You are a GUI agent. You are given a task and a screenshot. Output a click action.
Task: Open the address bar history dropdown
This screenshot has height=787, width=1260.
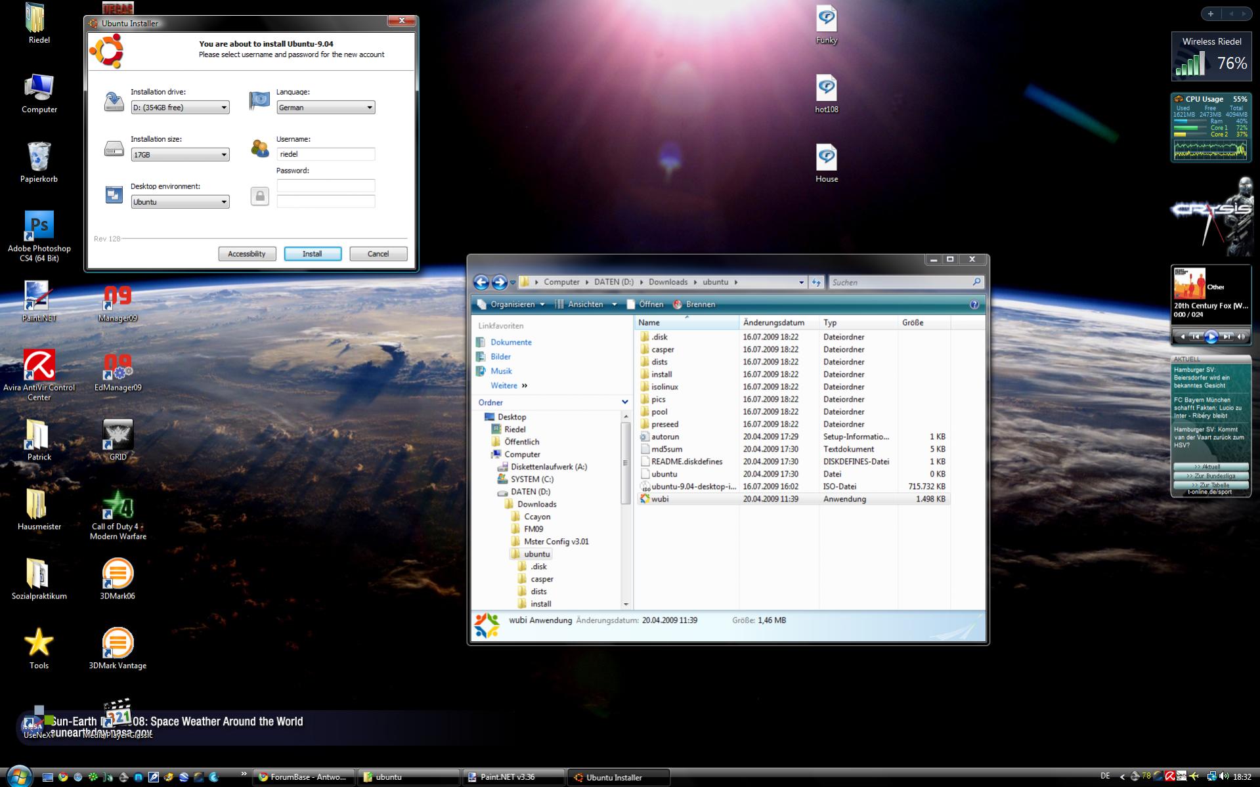801,282
